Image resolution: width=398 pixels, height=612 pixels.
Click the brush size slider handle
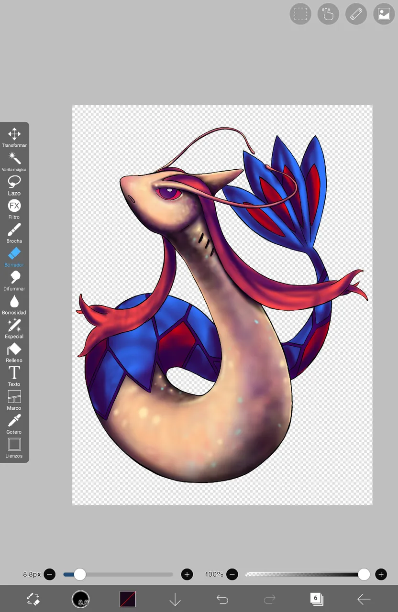point(80,574)
